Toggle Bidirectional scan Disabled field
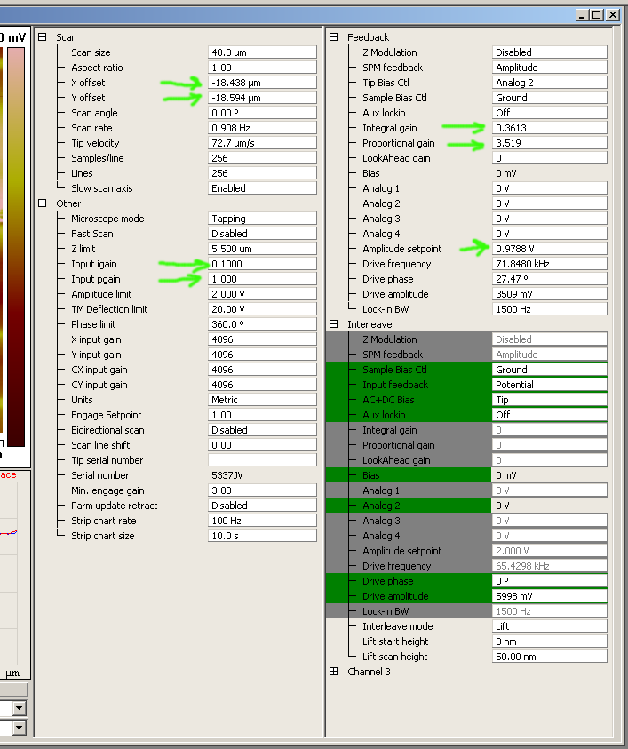Image resolution: width=628 pixels, height=749 pixels. pyautogui.click(x=262, y=430)
